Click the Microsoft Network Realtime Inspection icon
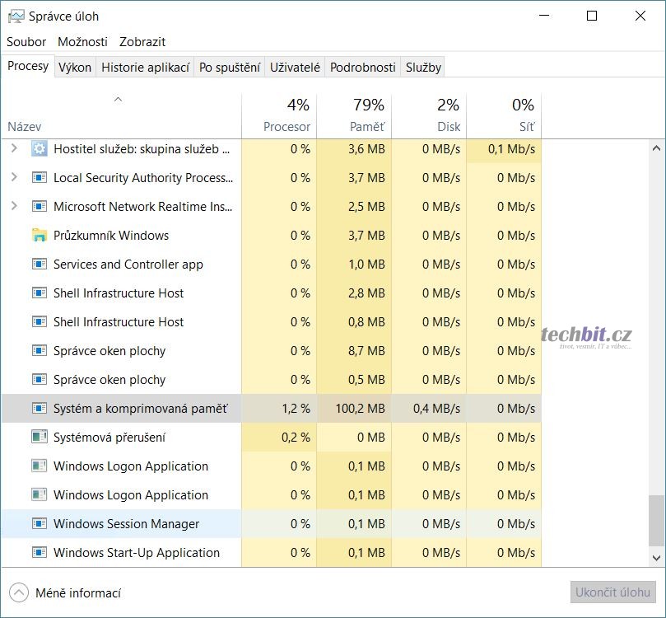The width and height of the screenshot is (666, 618). (40, 206)
